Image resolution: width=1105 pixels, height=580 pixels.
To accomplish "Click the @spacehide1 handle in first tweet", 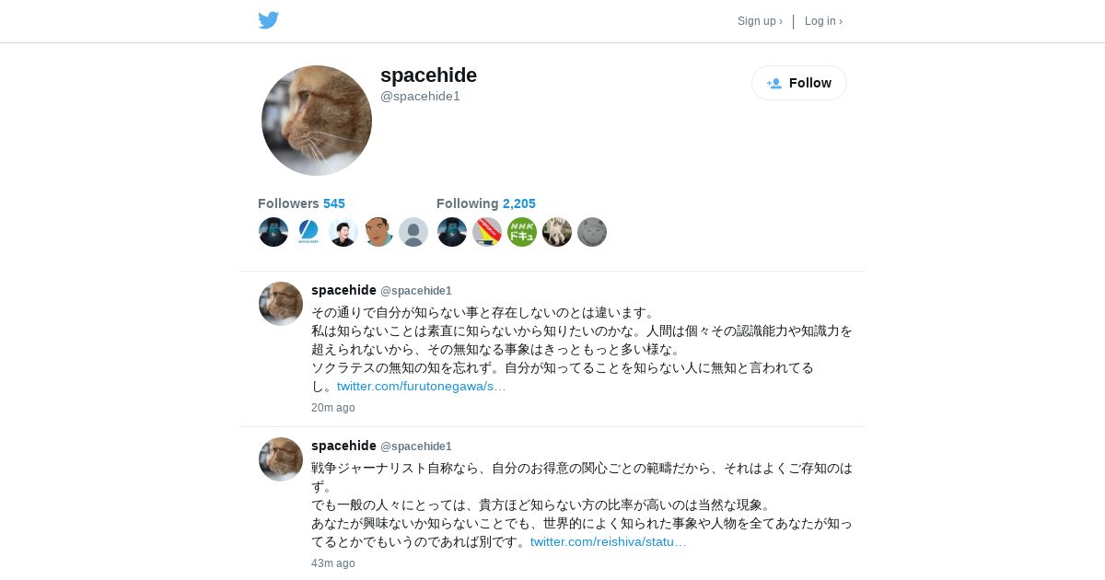I will click(x=416, y=291).
